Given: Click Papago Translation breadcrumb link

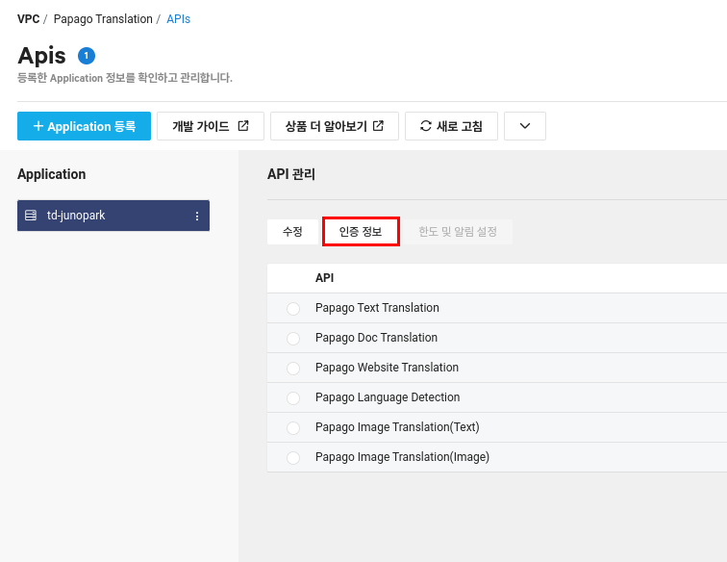Looking at the screenshot, I should [103, 19].
